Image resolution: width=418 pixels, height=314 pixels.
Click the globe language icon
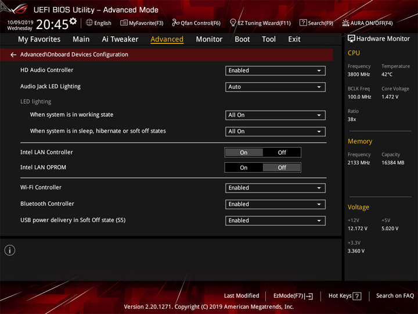(x=89, y=23)
